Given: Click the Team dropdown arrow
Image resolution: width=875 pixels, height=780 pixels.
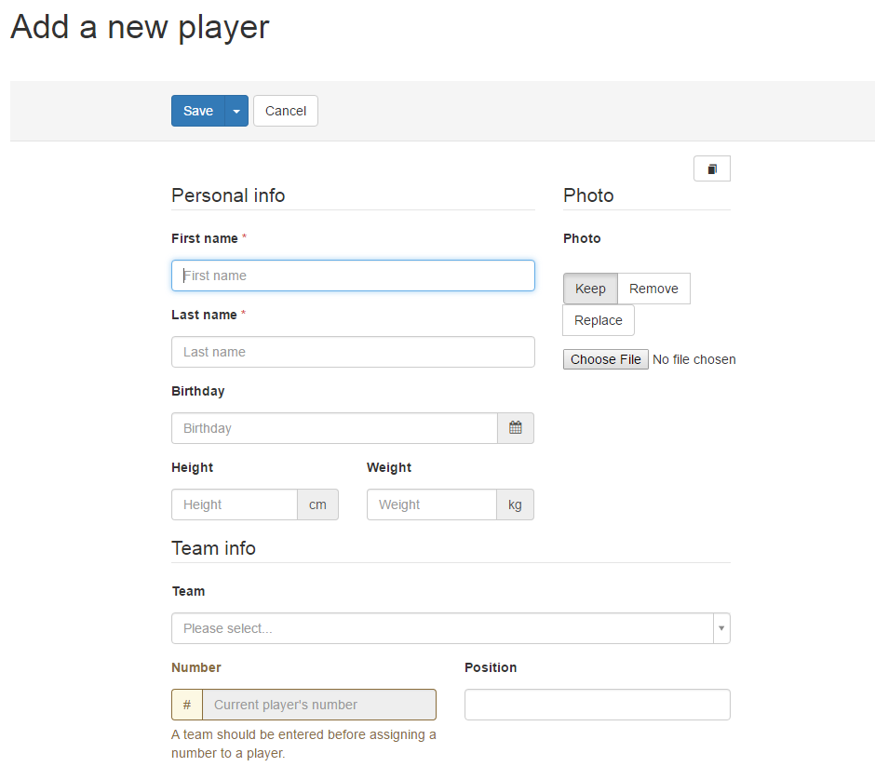Looking at the screenshot, I should [720, 628].
